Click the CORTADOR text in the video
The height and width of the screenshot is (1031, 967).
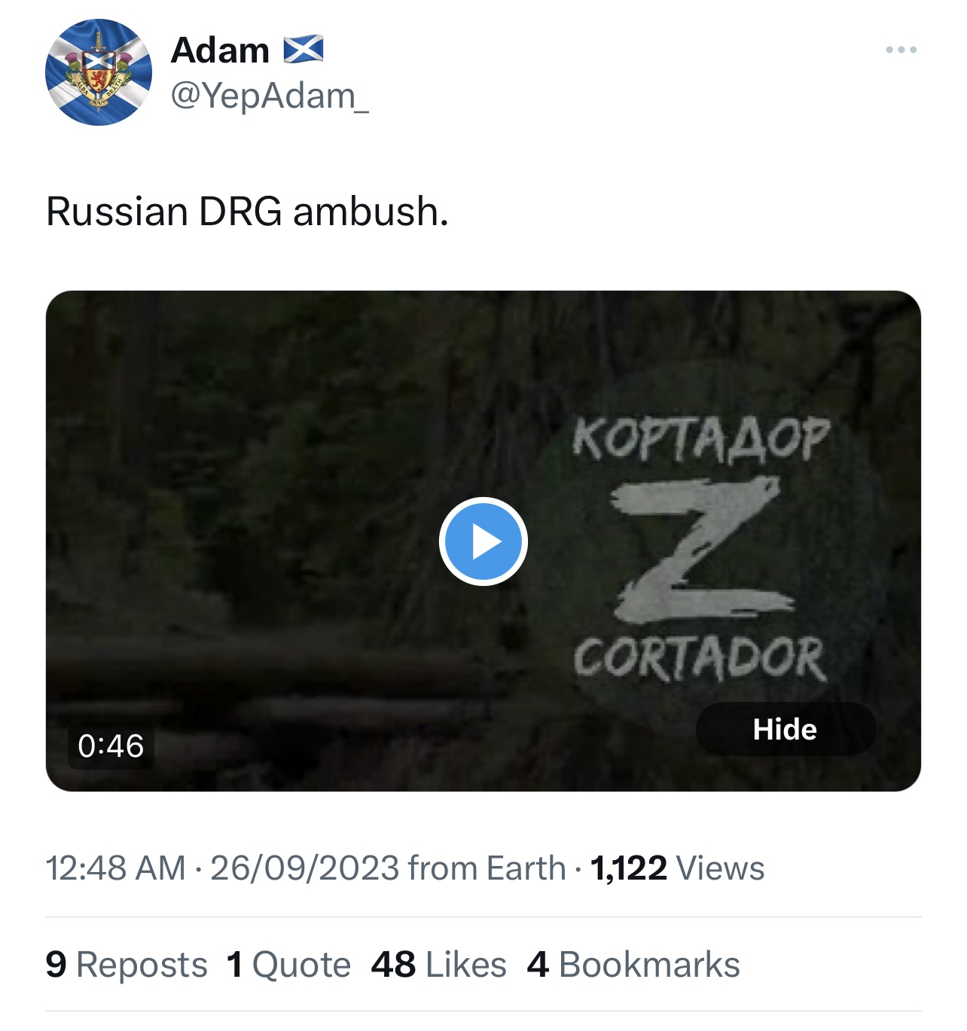click(x=700, y=659)
